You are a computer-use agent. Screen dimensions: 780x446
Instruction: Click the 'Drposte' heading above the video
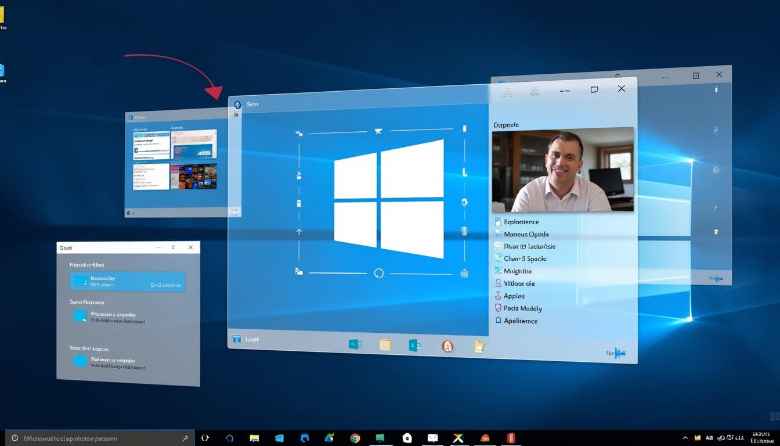506,125
